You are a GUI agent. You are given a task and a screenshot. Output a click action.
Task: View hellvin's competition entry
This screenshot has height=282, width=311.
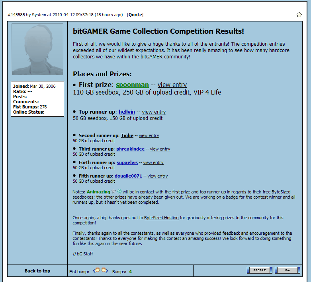pos(154,112)
